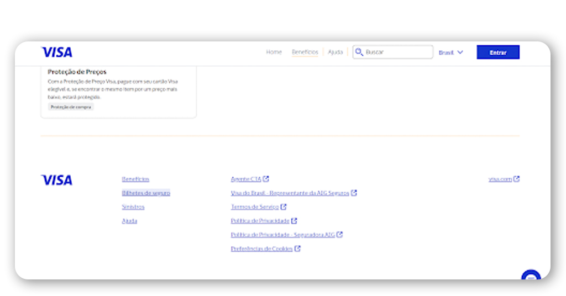The width and height of the screenshot is (566, 296).
Task: Click external link icon beside Agente CTA
Action: click(266, 179)
